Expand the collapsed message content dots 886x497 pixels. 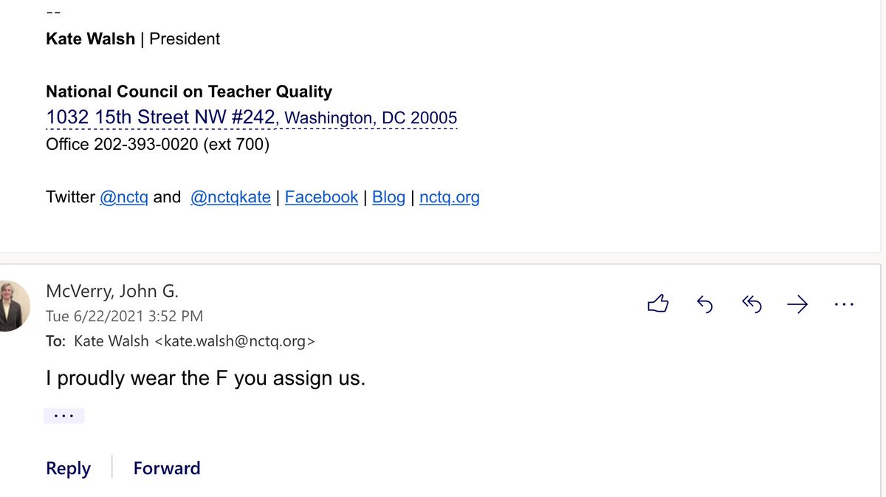(x=63, y=416)
